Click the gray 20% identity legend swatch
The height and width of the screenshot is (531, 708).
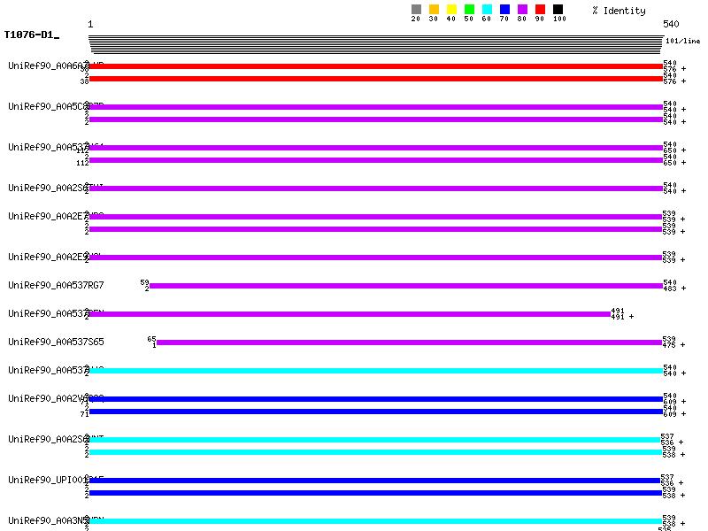point(416,10)
